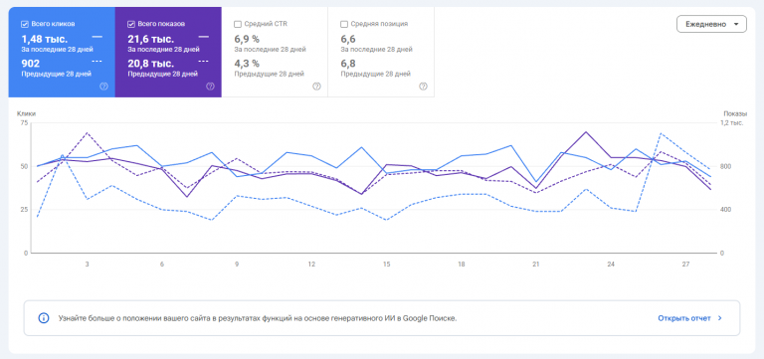Viewport: 764px width, 359px height.
Task: Click solid line legend on Всего кликов card
Action: [x=96, y=37]
